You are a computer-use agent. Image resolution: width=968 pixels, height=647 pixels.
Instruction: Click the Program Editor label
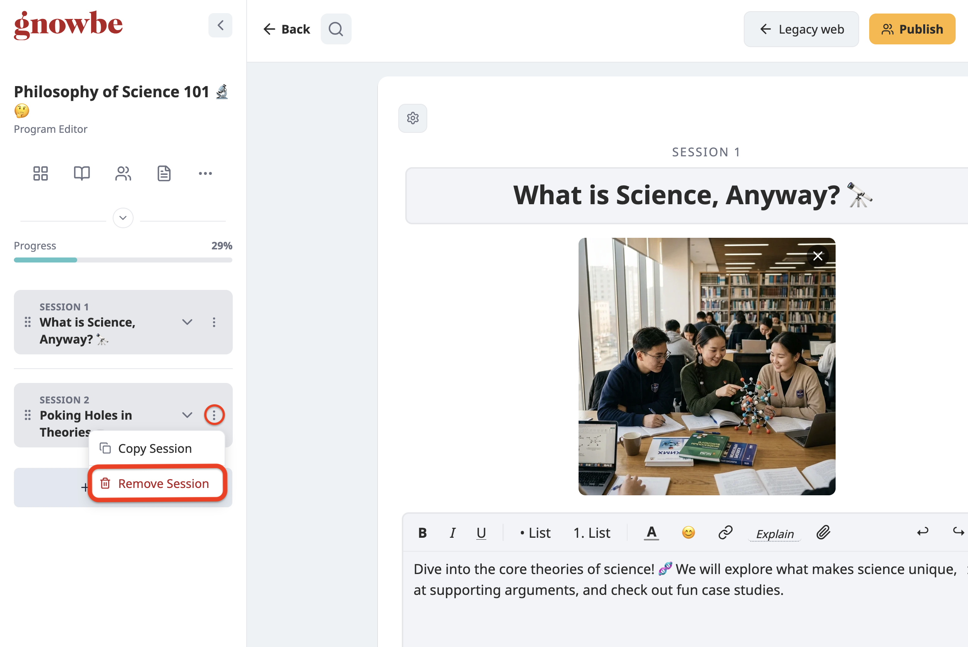tap(51, 129)
